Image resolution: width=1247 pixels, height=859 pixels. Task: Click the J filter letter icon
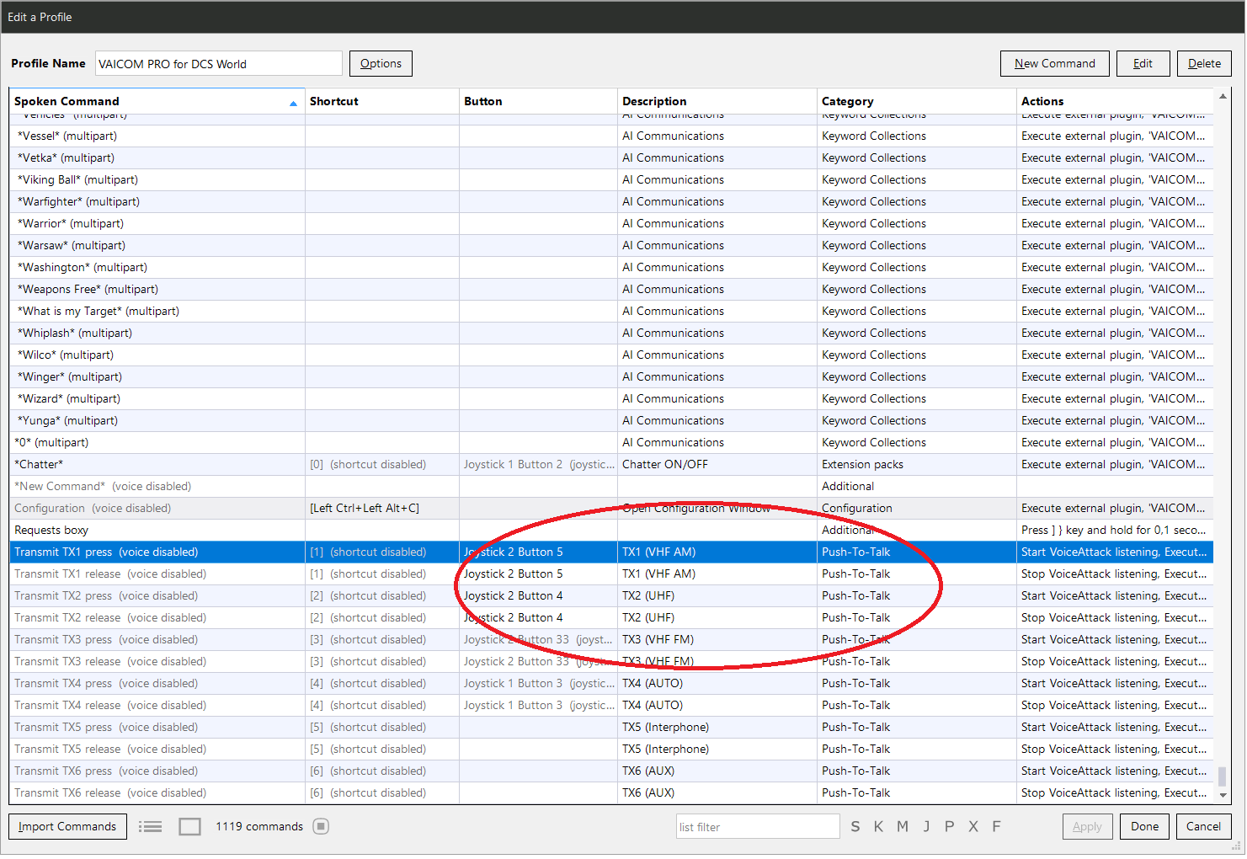(x=926, y=827)
